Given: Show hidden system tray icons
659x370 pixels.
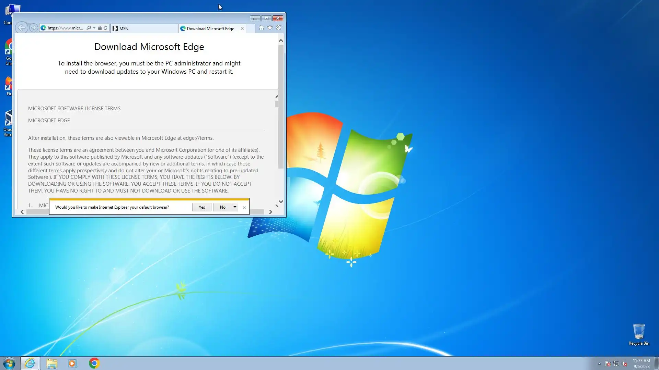Looking at the screenshot, I should pyautogui.click(x=599, y=364).
